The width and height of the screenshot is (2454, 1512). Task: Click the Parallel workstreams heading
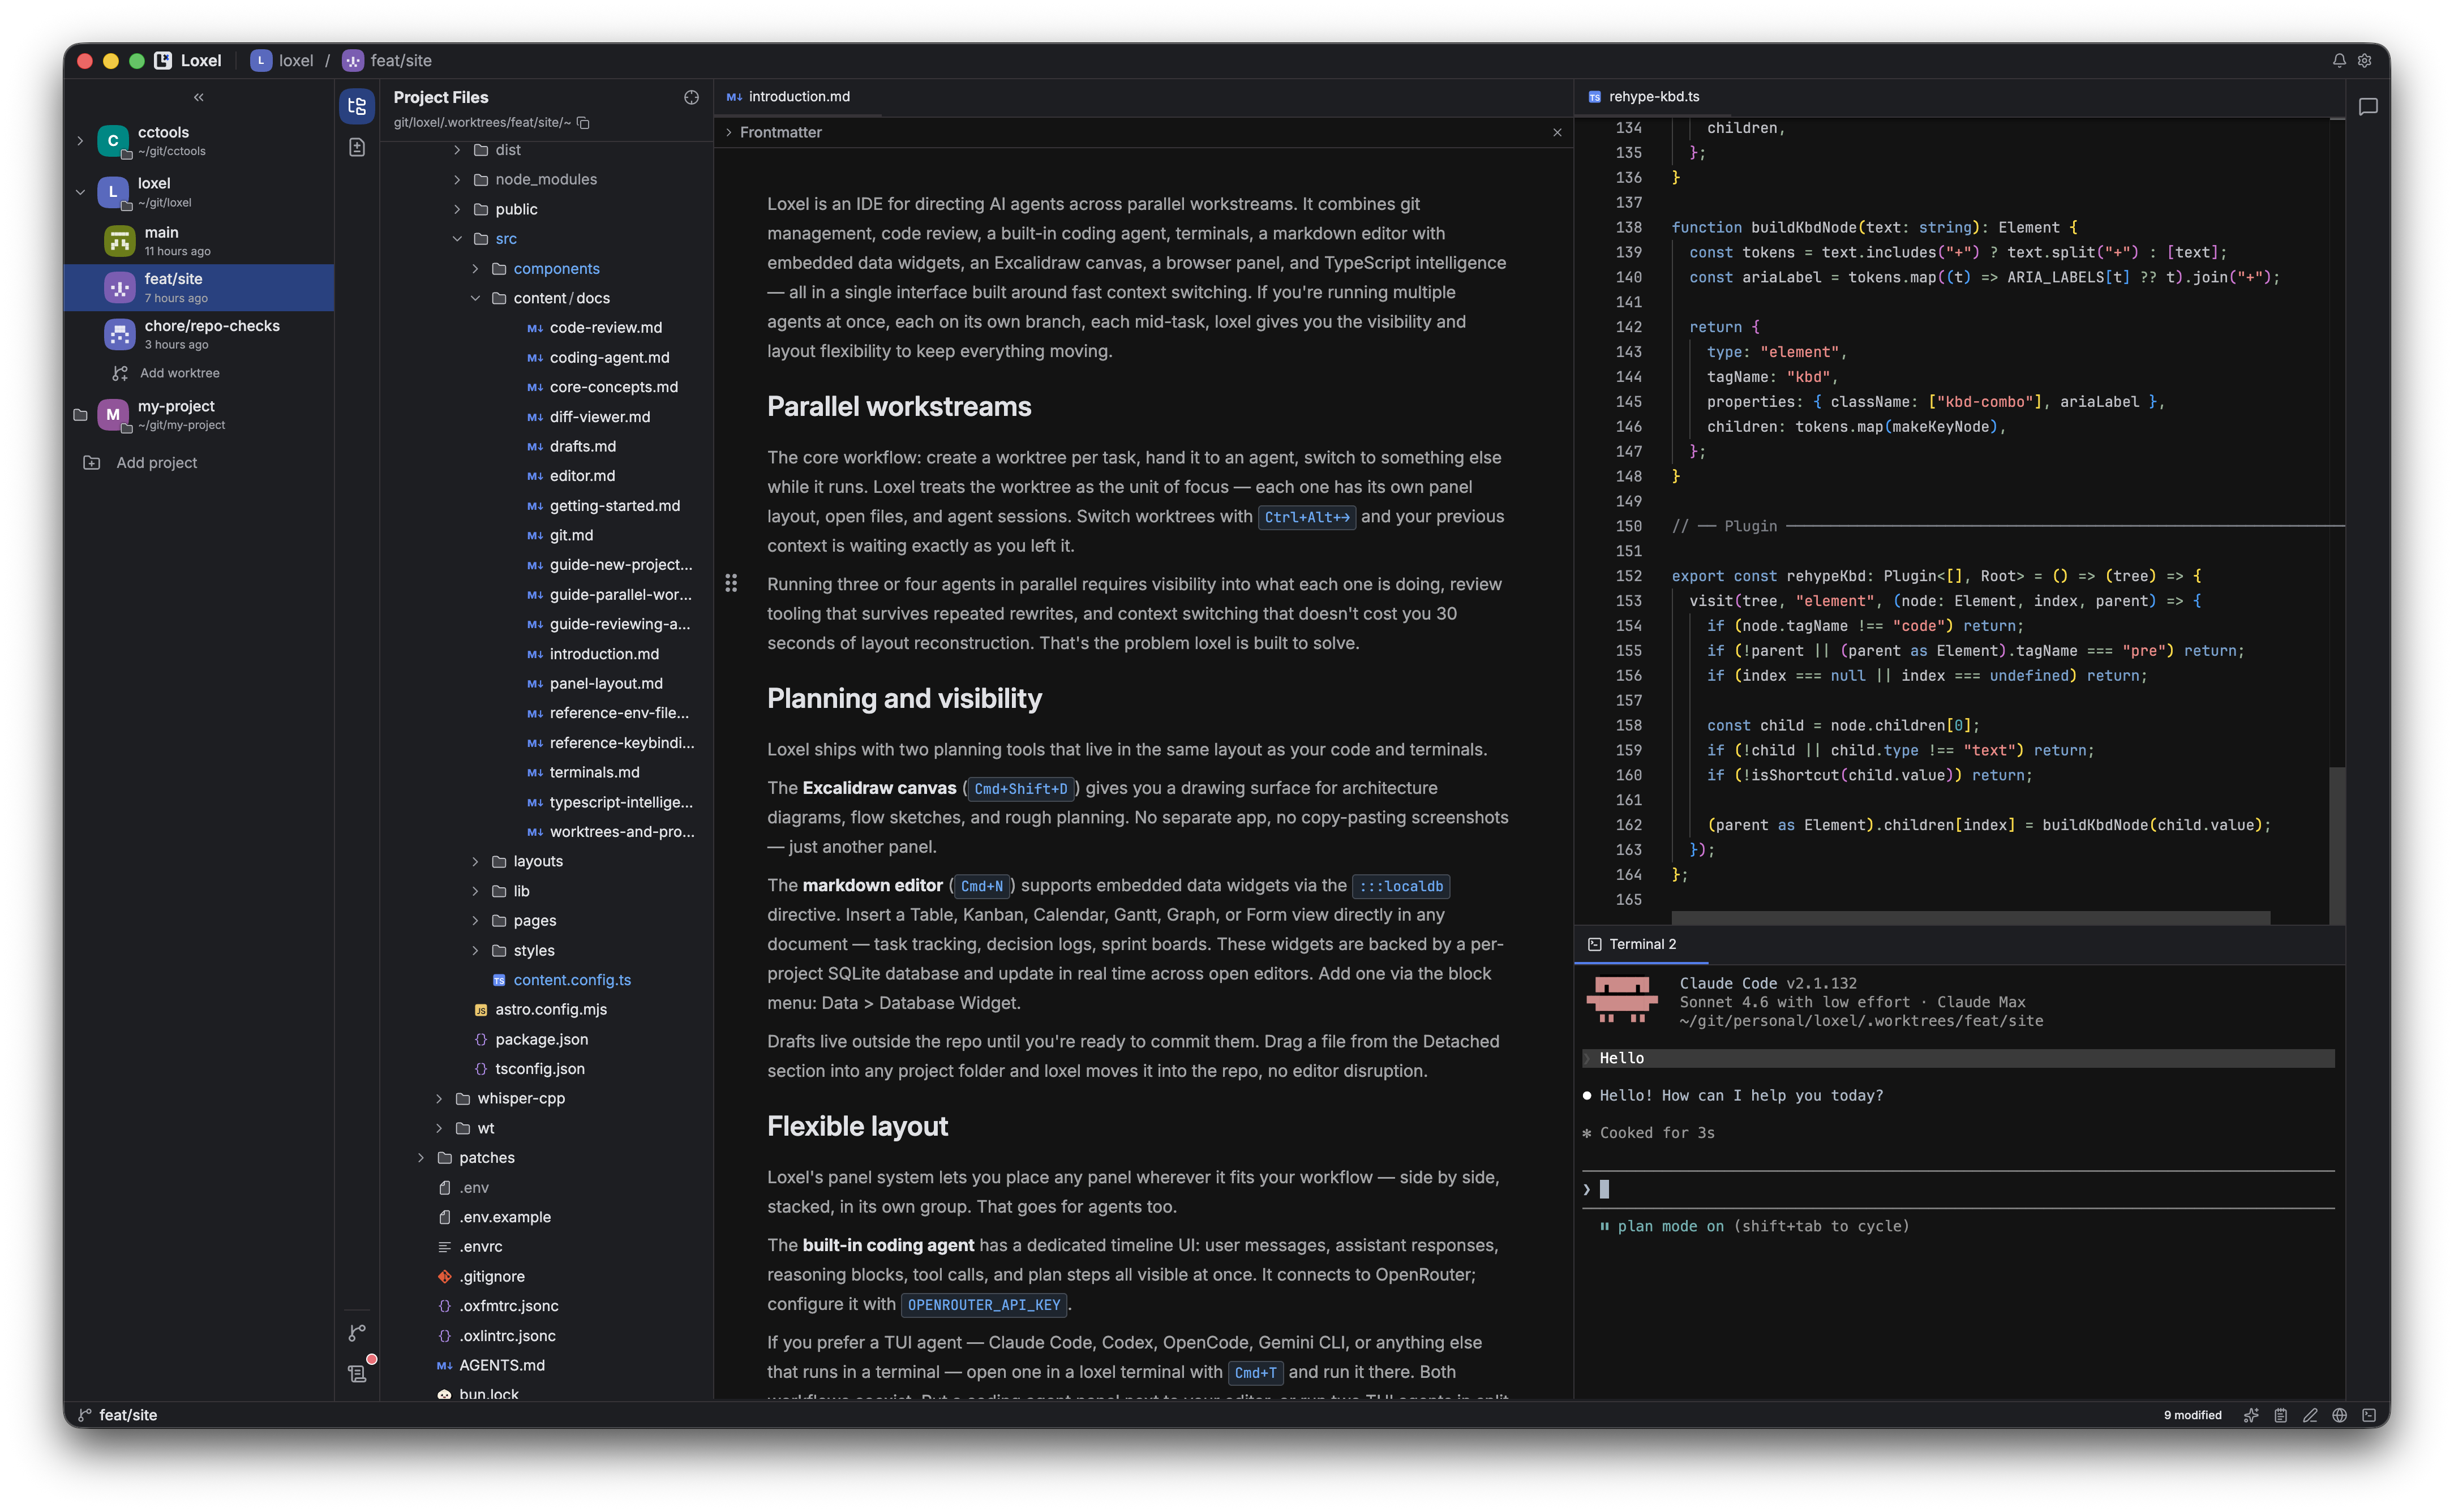899,407
